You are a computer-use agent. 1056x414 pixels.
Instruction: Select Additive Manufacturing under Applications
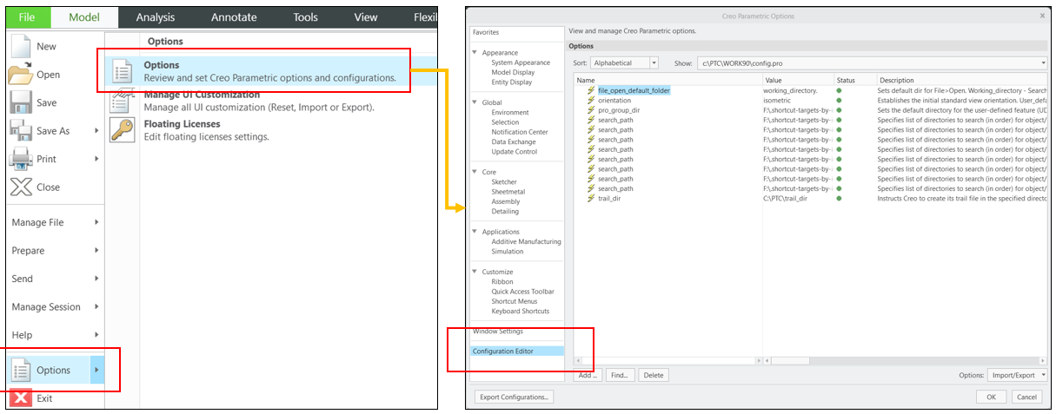[527, 241]
